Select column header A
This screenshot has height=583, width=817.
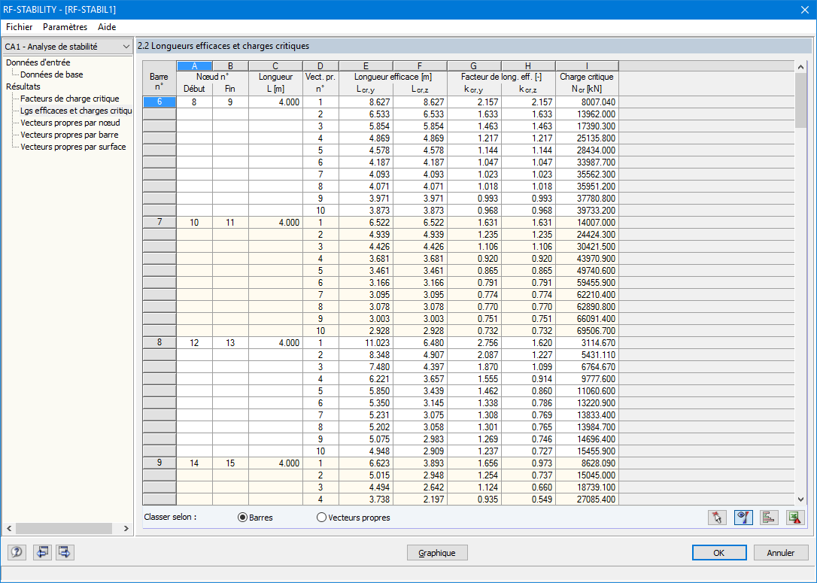pos(194,65)
